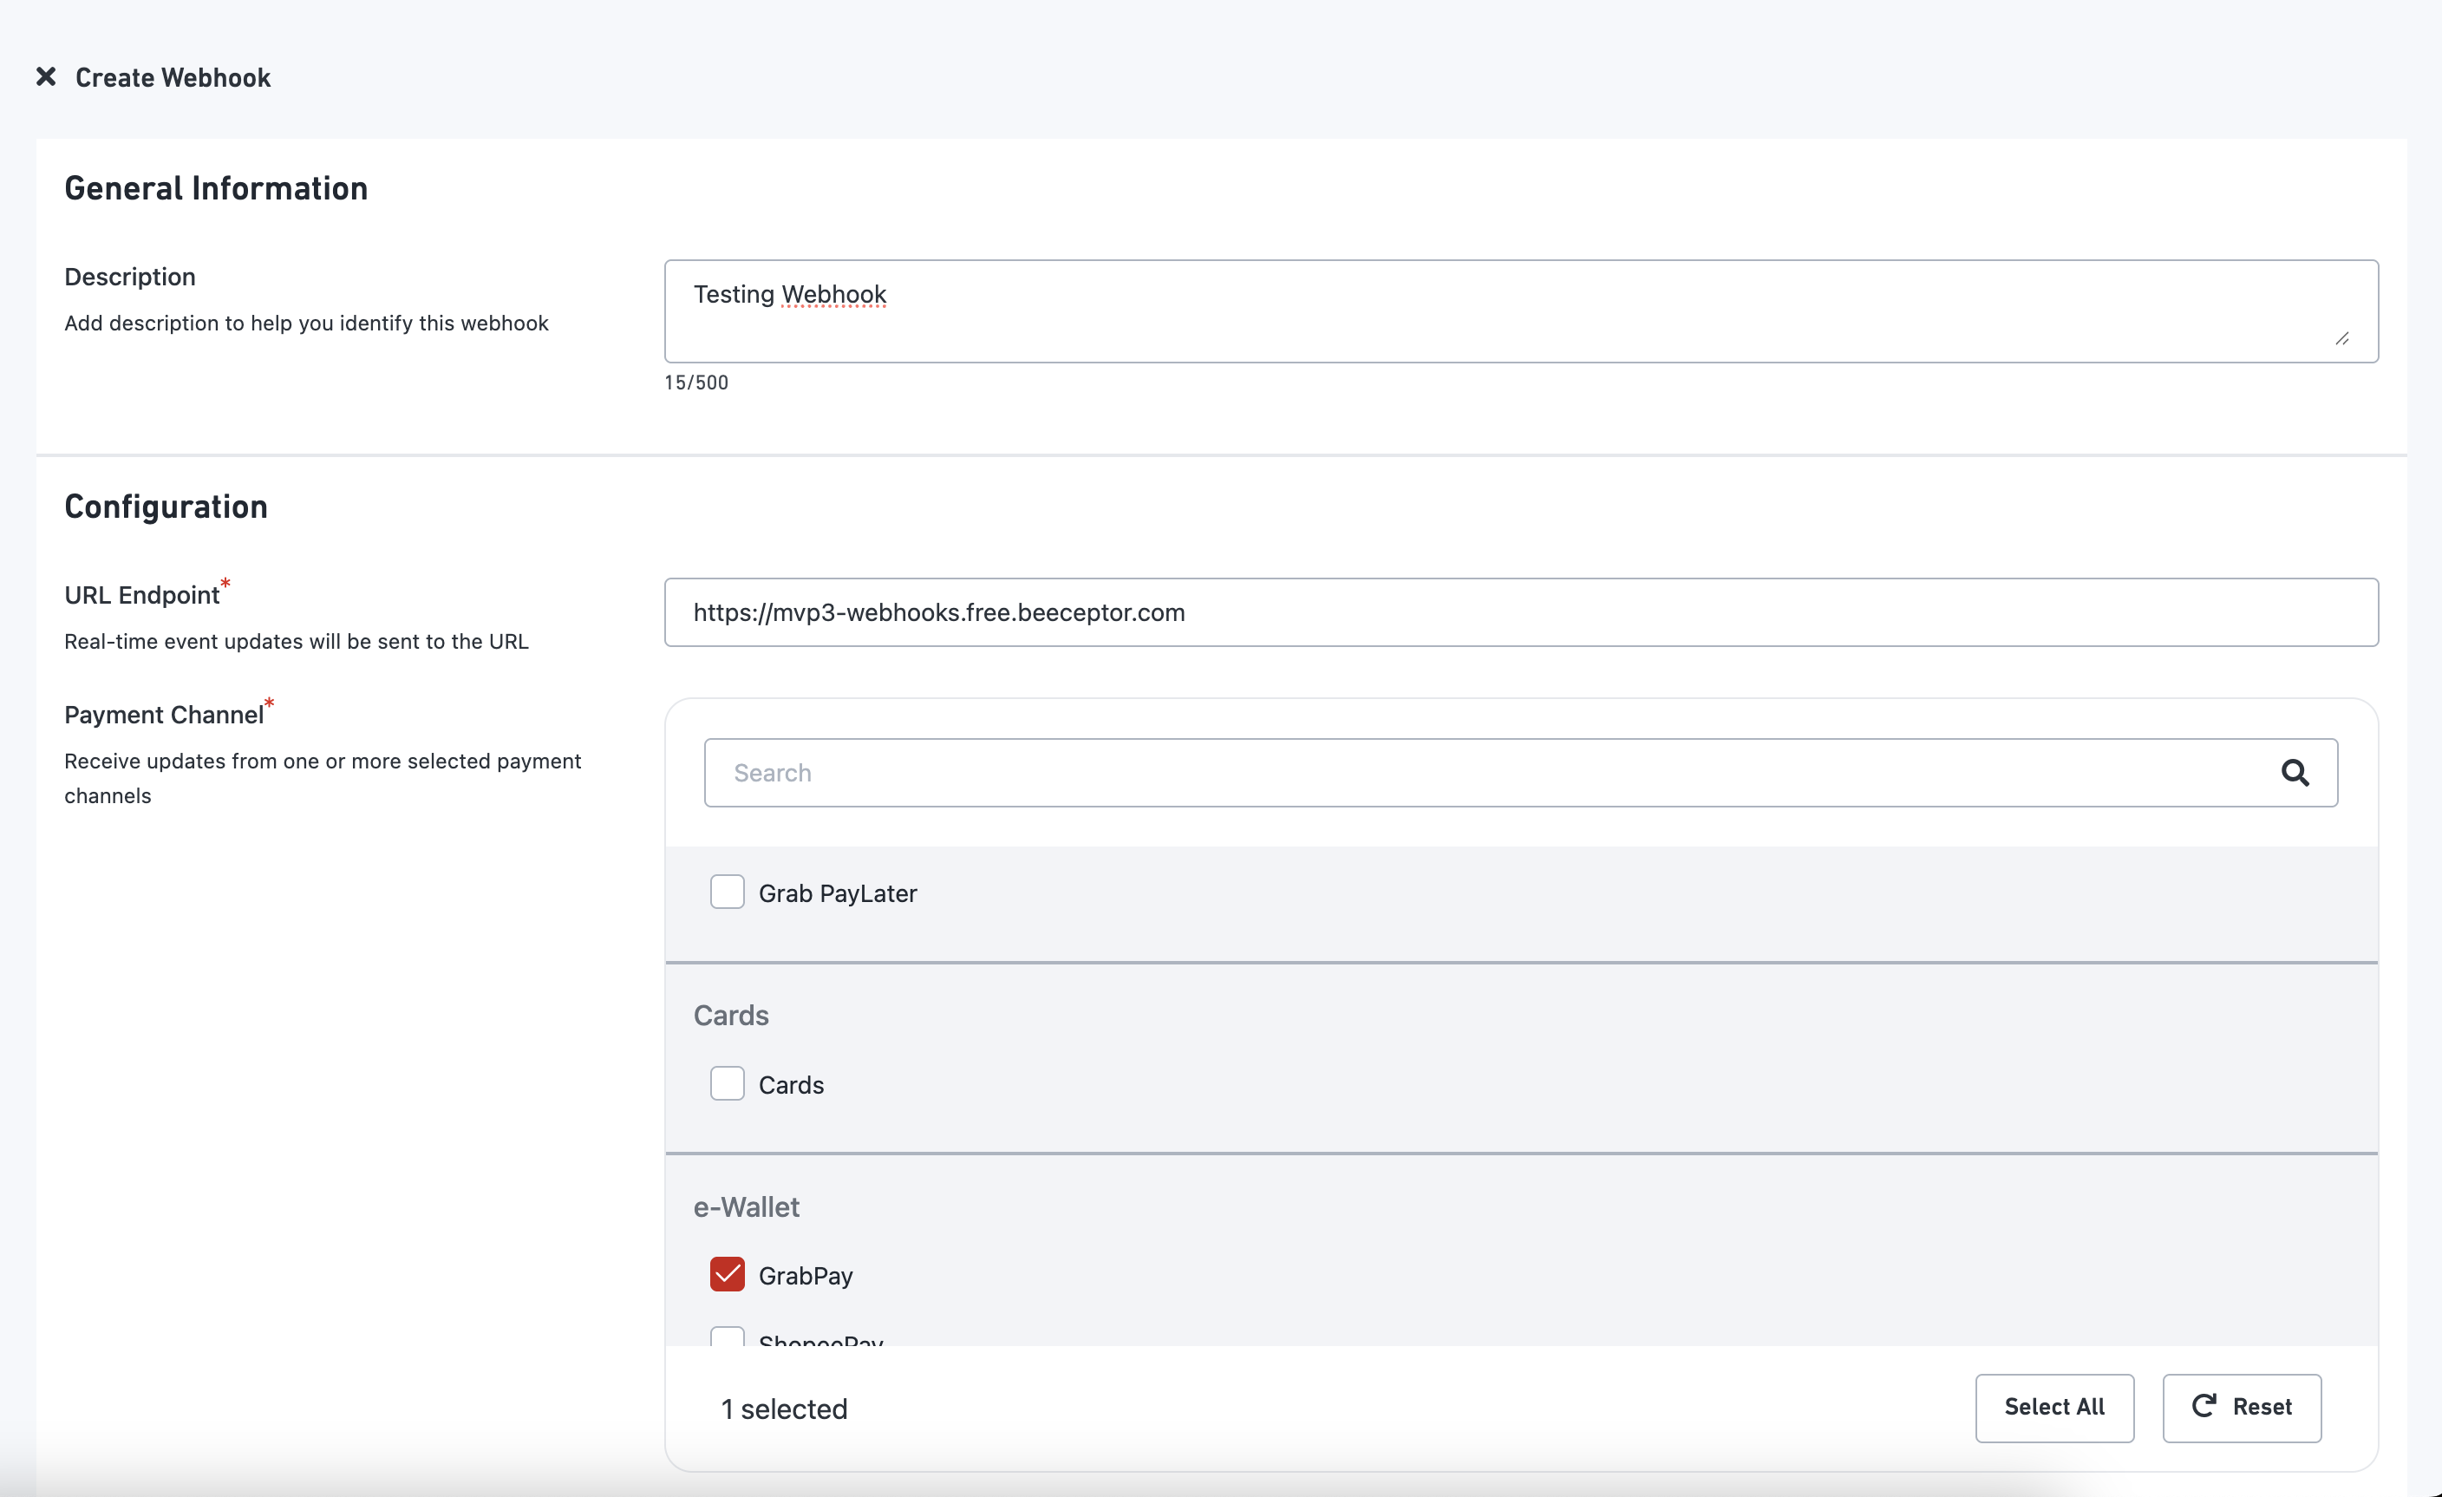
Task: Click the search magnifier icon
Action: (2295, 772)
